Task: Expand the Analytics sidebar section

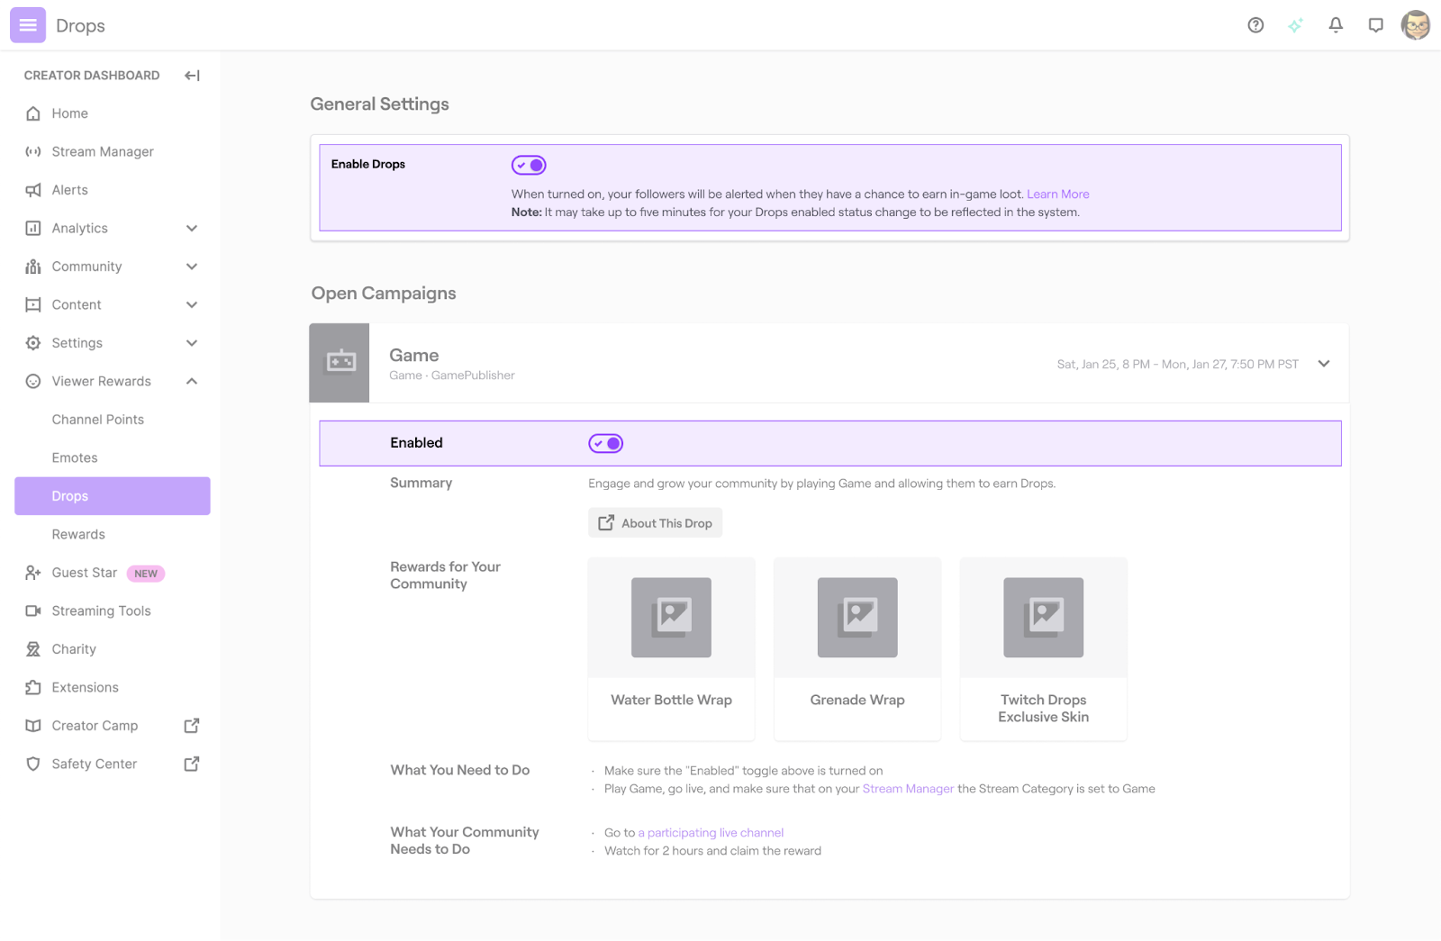Action: pos(191,228)
